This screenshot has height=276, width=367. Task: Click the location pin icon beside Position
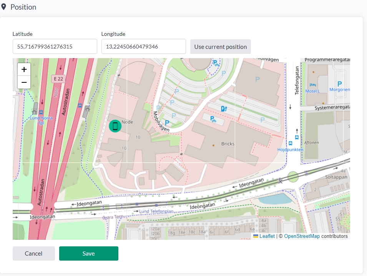(4, 7)
